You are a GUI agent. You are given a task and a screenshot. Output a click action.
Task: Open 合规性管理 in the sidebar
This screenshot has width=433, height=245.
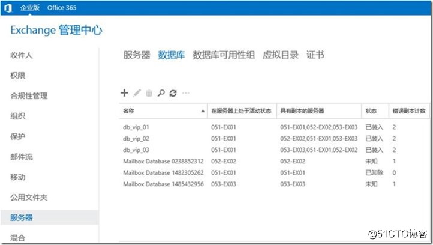(x=29, y=96)
